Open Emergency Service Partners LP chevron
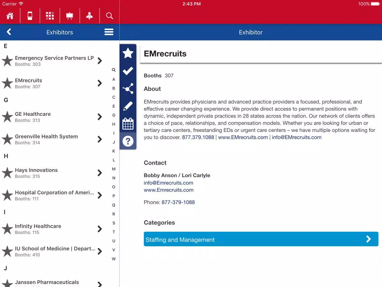This screenshot has height=287, width=382. 100,61
